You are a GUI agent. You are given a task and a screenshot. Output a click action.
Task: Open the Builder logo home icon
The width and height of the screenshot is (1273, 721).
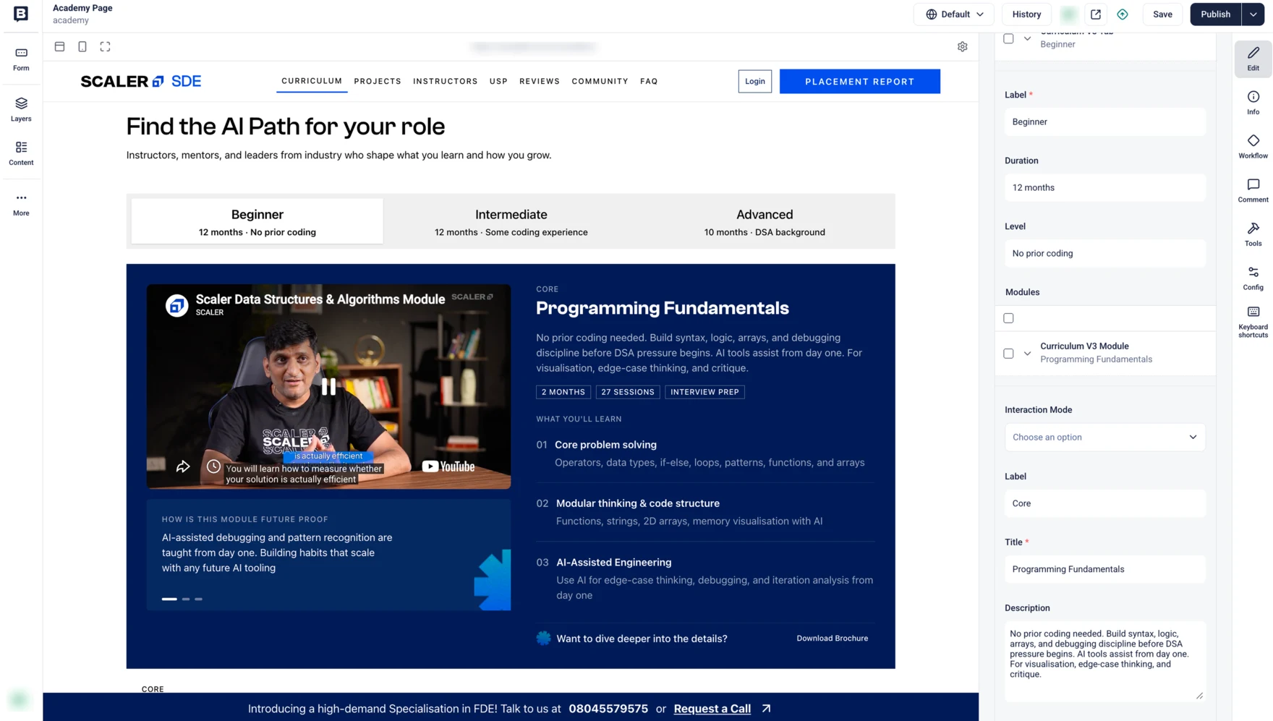coord(21,14)
